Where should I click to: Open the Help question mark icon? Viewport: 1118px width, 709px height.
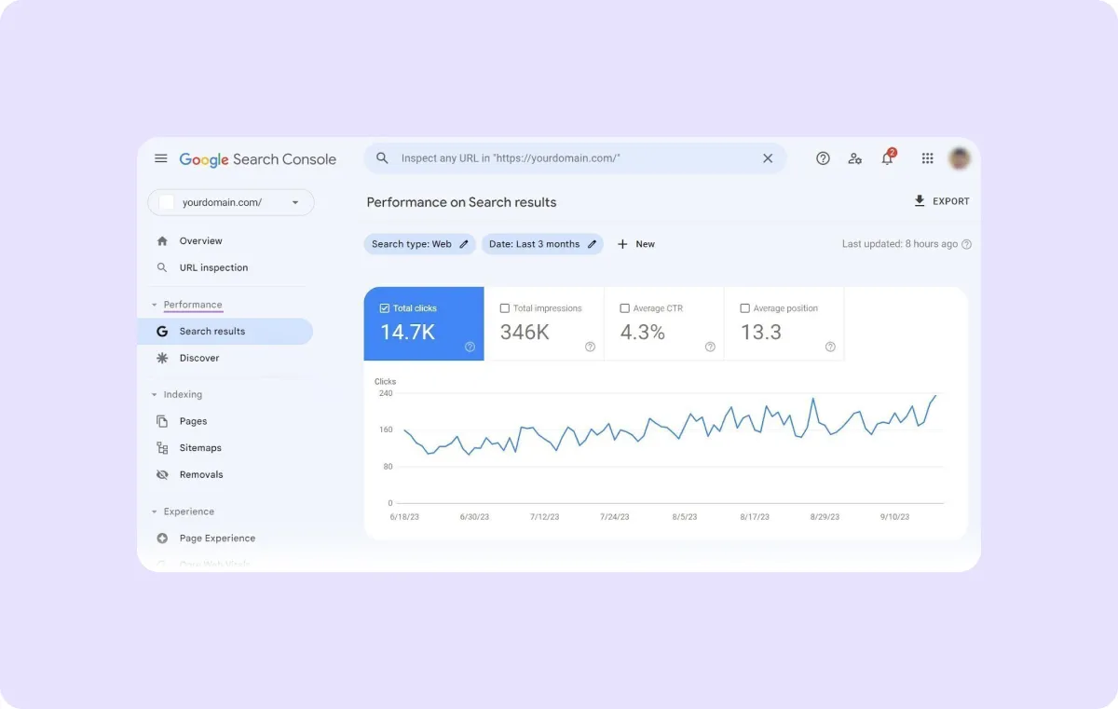[x=823, y=158]
